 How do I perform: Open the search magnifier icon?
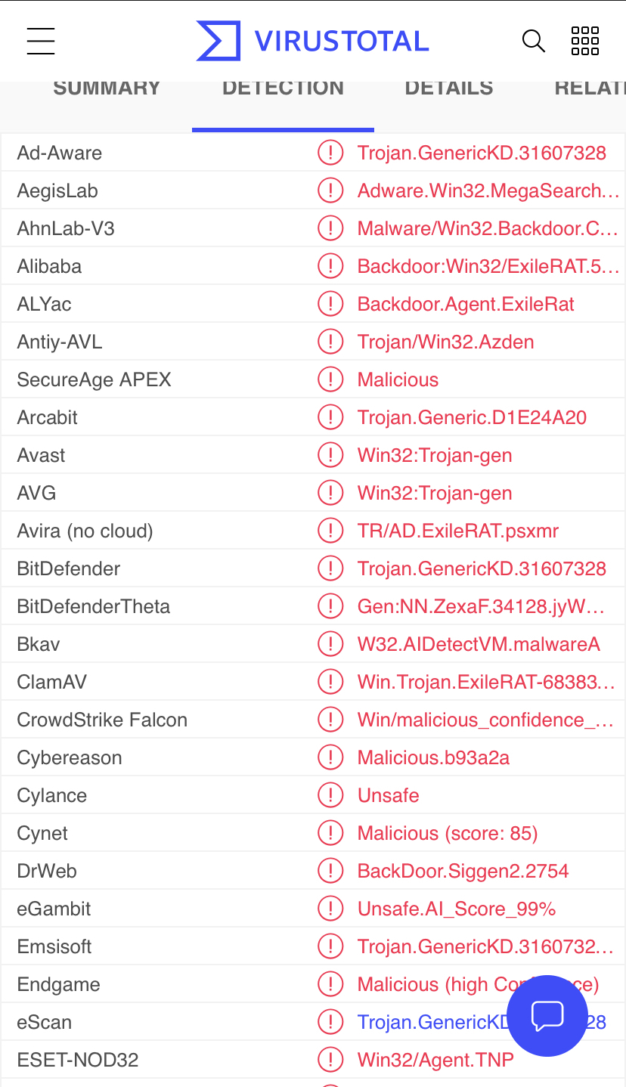[x=534, y=41]
